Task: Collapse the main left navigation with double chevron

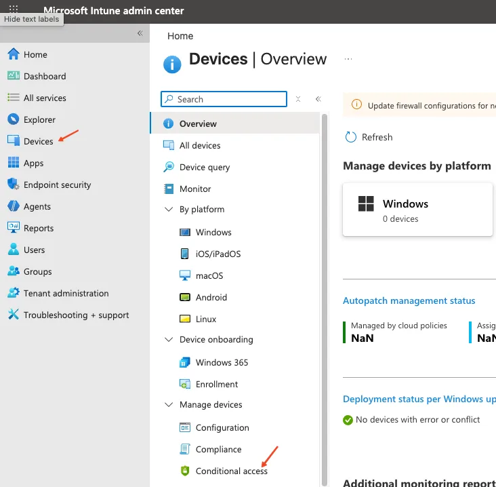Action: pyautogui.click(x=140, y=33)
